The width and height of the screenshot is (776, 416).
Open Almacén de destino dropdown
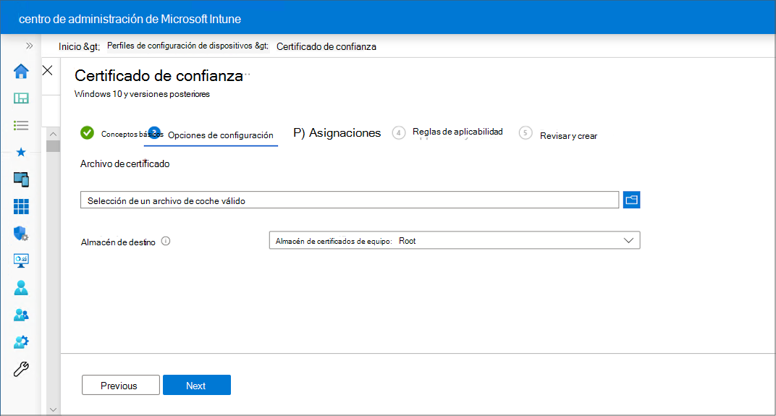point(455,240)
